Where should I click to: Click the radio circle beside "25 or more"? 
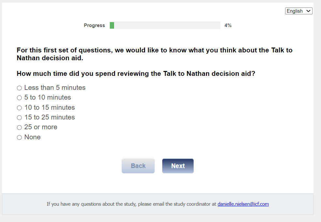click(x=19, y=128)
